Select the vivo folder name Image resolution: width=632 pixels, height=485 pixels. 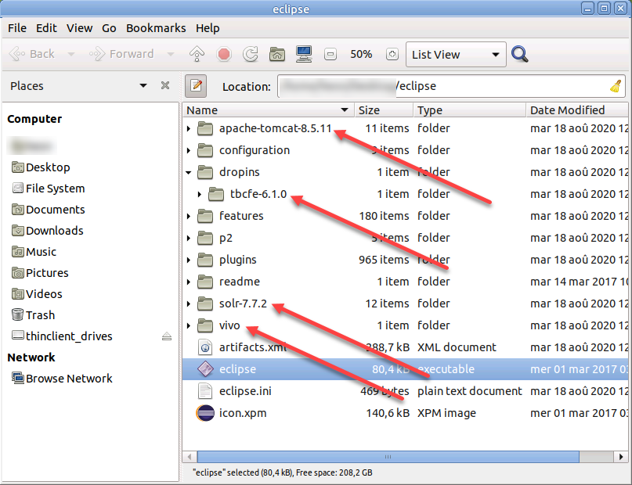(x=229, y=325)
